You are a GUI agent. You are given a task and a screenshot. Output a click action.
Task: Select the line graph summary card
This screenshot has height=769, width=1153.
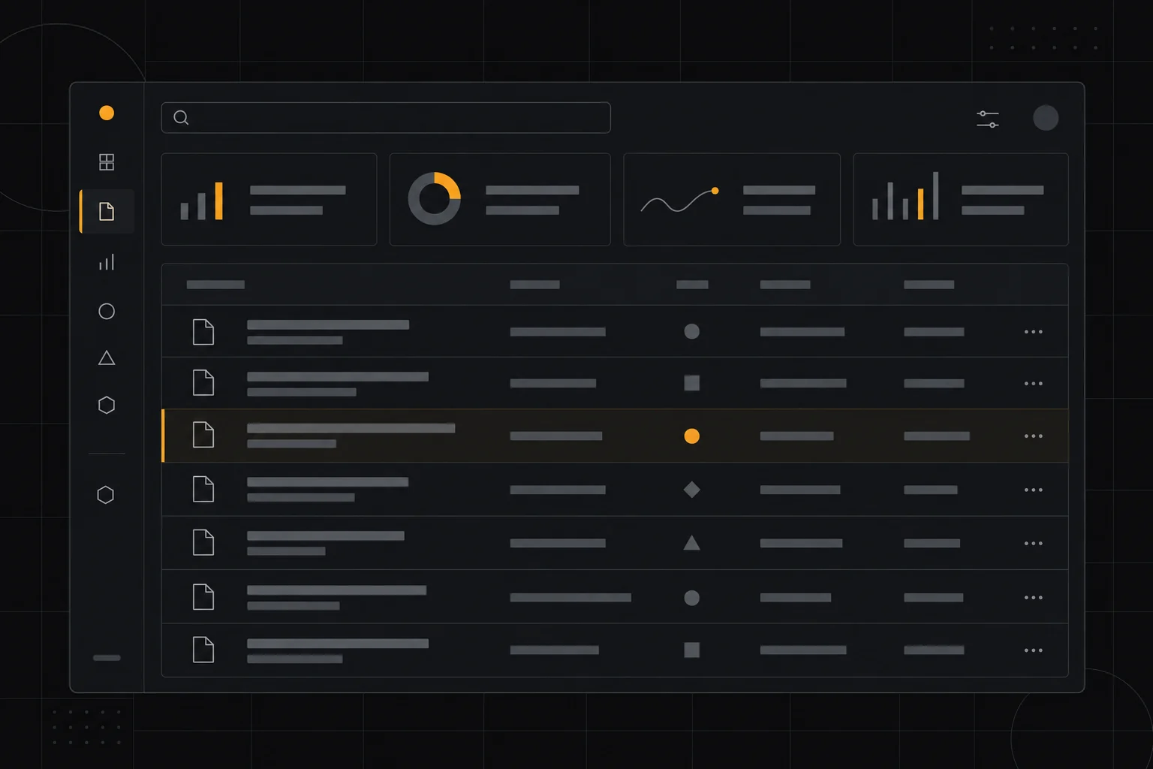732,199
